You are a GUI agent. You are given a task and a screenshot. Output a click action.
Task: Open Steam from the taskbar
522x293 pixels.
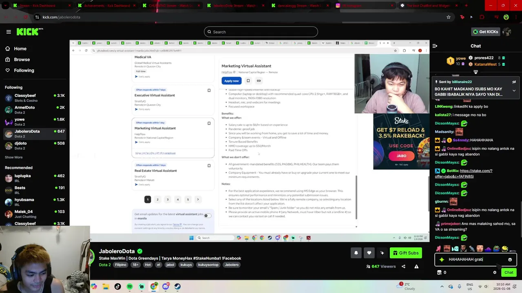177,286
